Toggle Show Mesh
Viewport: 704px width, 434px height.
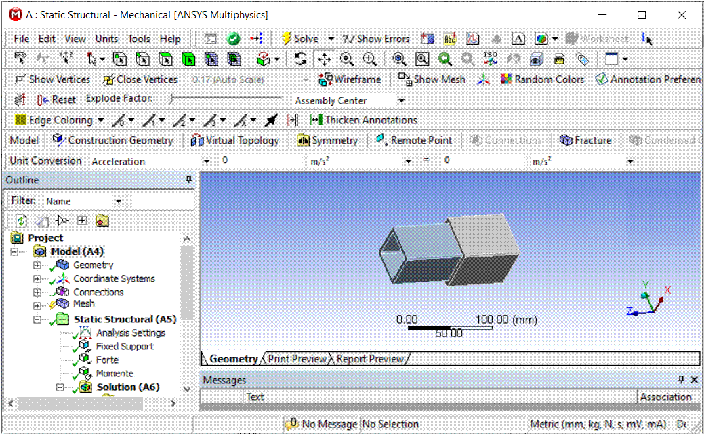pyautogui.click(x=432, y=79)
